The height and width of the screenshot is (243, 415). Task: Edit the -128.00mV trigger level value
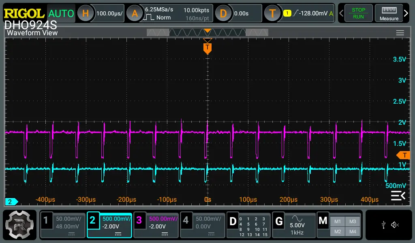point(313,13)
